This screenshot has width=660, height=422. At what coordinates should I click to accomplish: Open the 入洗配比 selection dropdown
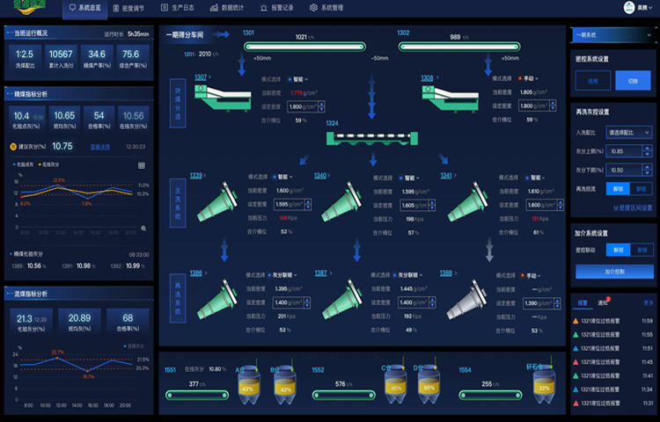pos(628,132)
